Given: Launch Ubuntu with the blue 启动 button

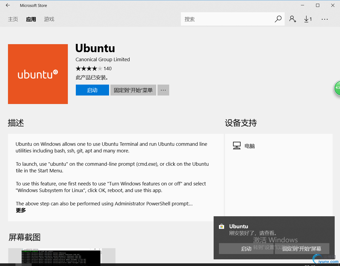Looking at the screenshot, I should pyautogui.click(x=92, y=90).
